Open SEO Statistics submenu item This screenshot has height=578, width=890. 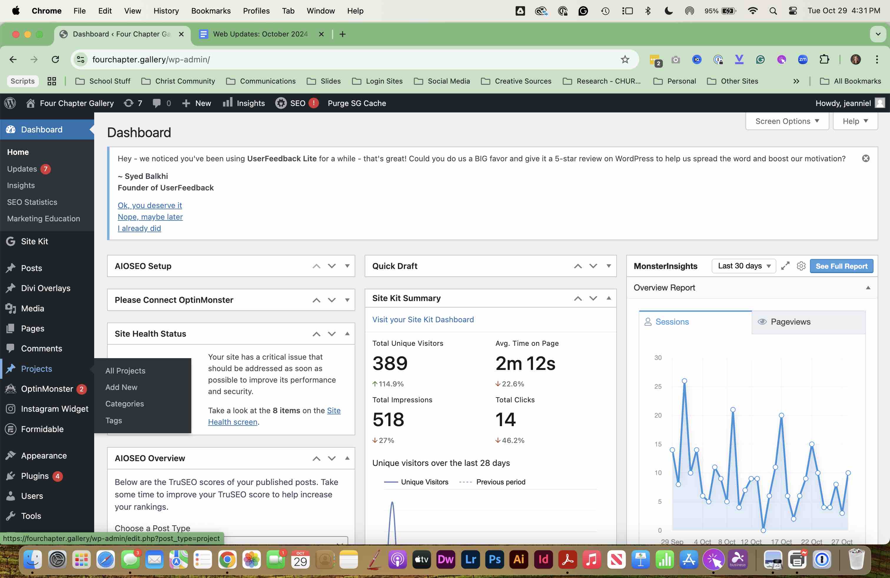(x=32, y=202)
